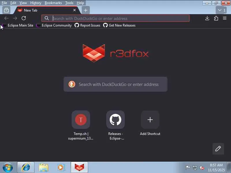Open Eclipse Main Site bookmark
Screen dimensions: 231x173
(18, 25)
